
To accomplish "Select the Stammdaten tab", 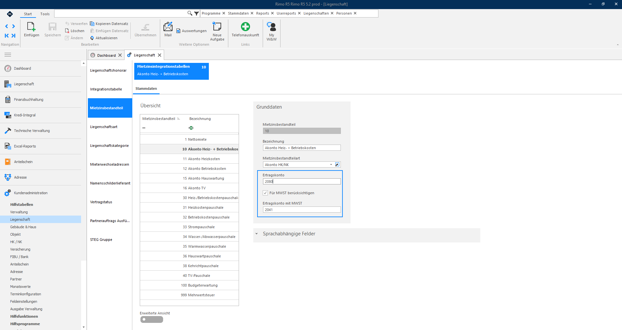I will (146, 88).
